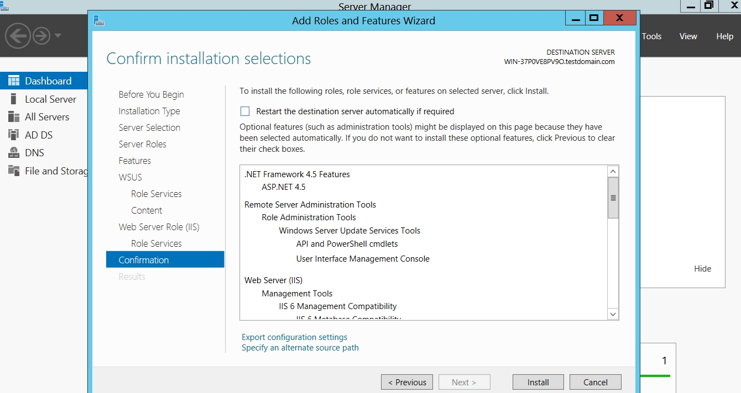Viewport: 741px width, 393px height.
Task: Open the View menu
Action: pos(688,36)
